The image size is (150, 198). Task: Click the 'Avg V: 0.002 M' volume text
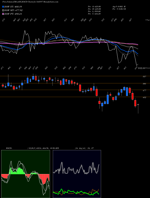(119, 6)
